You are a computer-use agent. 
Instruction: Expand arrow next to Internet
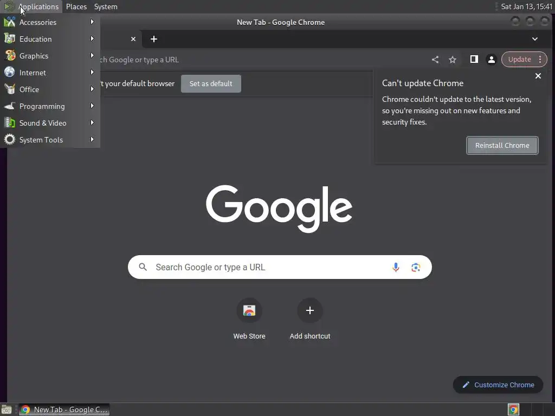point(92,72)
